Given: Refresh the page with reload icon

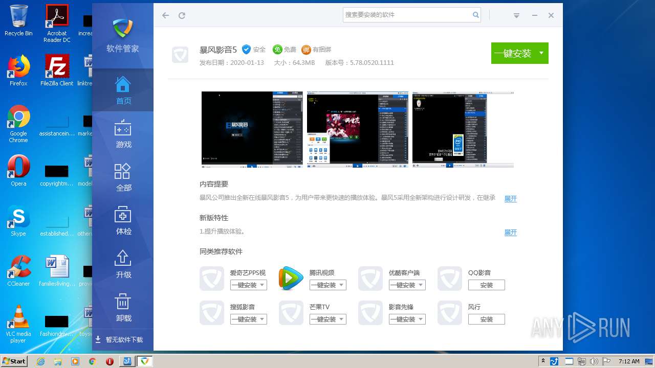Looking at the screenshot, I should [182, 15].
